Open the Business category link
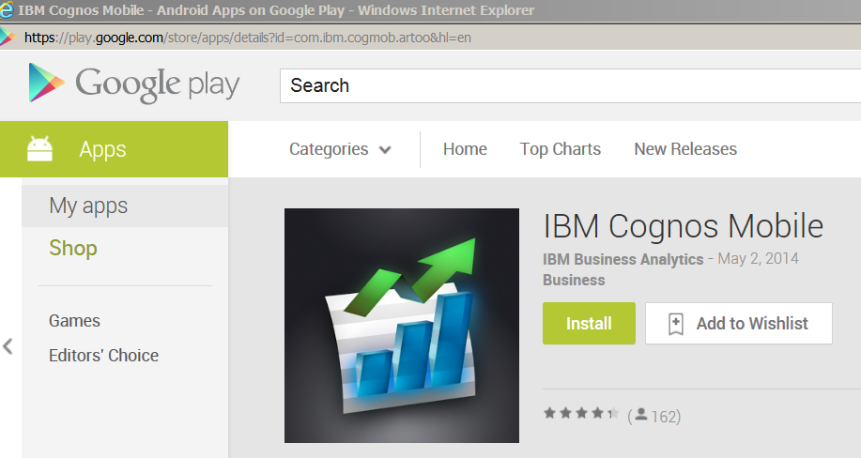 point(574,280)
